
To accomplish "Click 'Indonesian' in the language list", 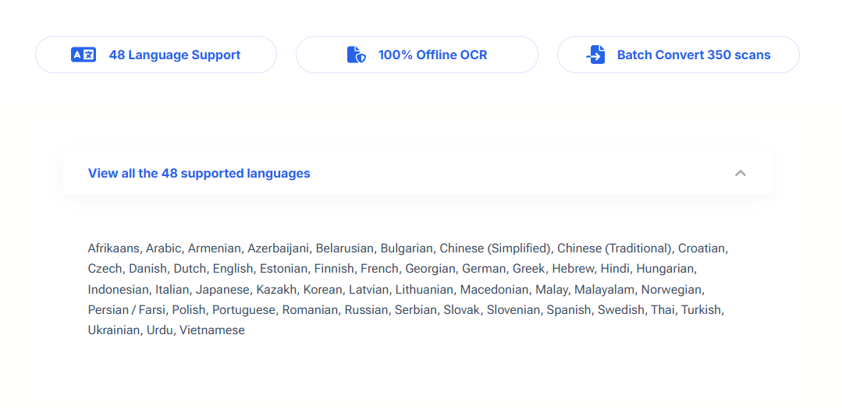I will [x=118, y=290].
